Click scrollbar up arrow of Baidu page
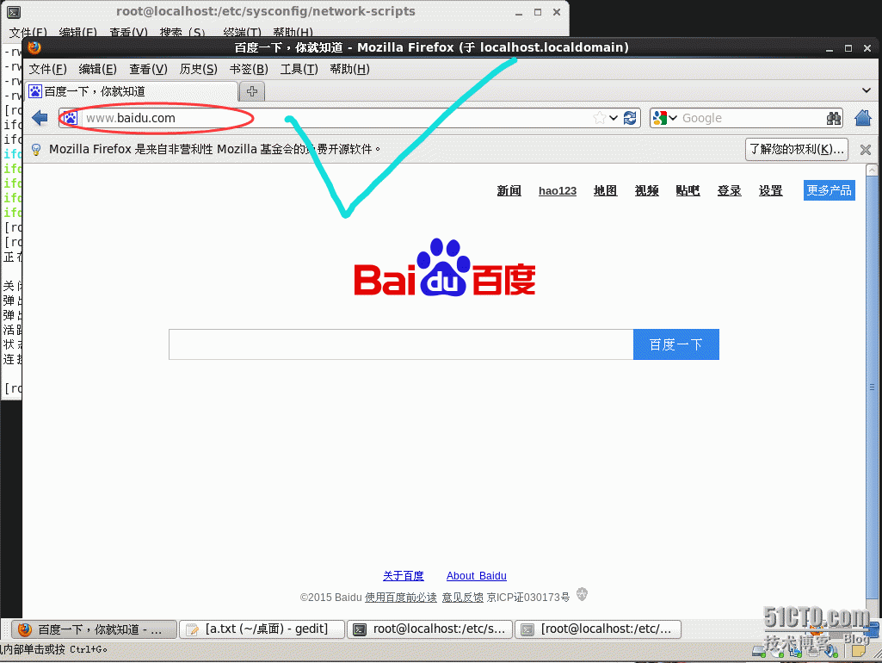Viewport: 882px width, 663px height. pos(872,170)
